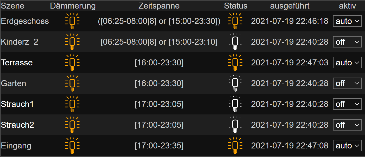Open the Strauch1 aktiv dropdown
The width and height of the screenshot is (365, 157).
pos(347,104)
